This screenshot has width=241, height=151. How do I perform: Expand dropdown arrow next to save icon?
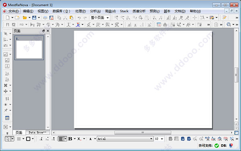39,18
